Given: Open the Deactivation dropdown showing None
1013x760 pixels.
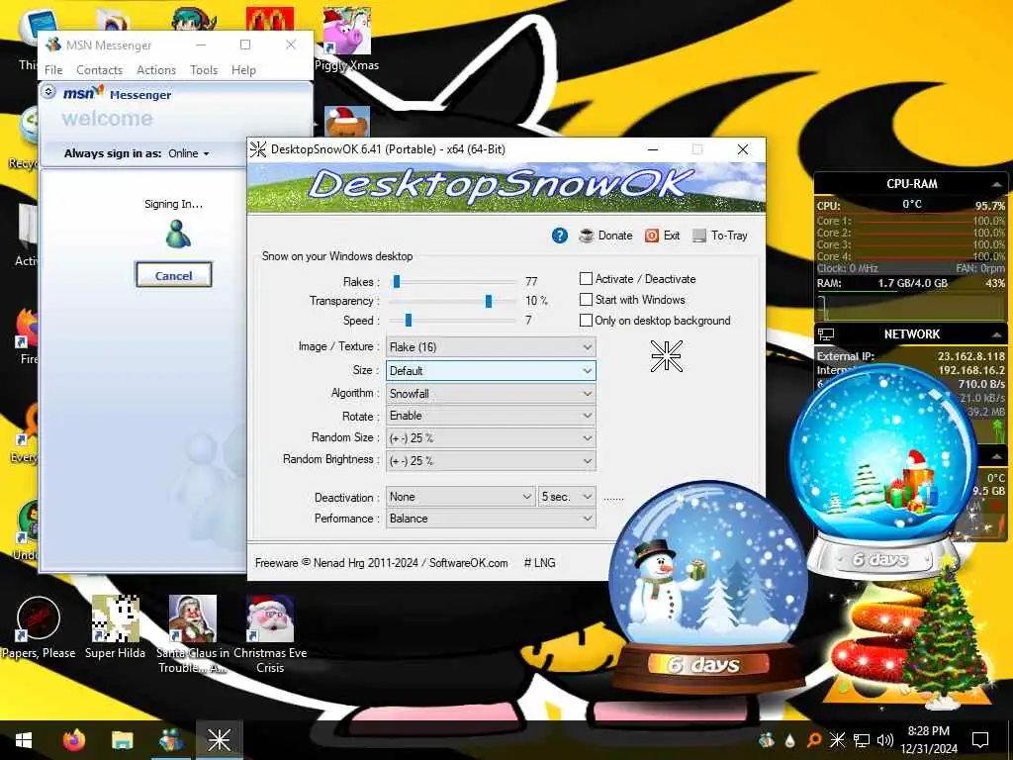Looking at the screenshot, I should click(461, 497).
